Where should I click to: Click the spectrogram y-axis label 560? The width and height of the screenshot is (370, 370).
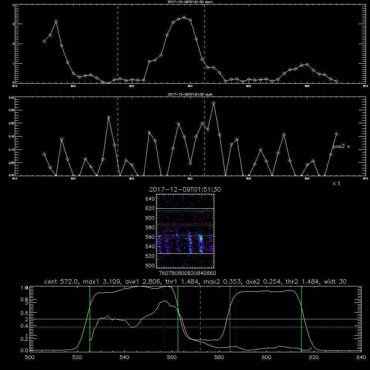tap(150, 237)
